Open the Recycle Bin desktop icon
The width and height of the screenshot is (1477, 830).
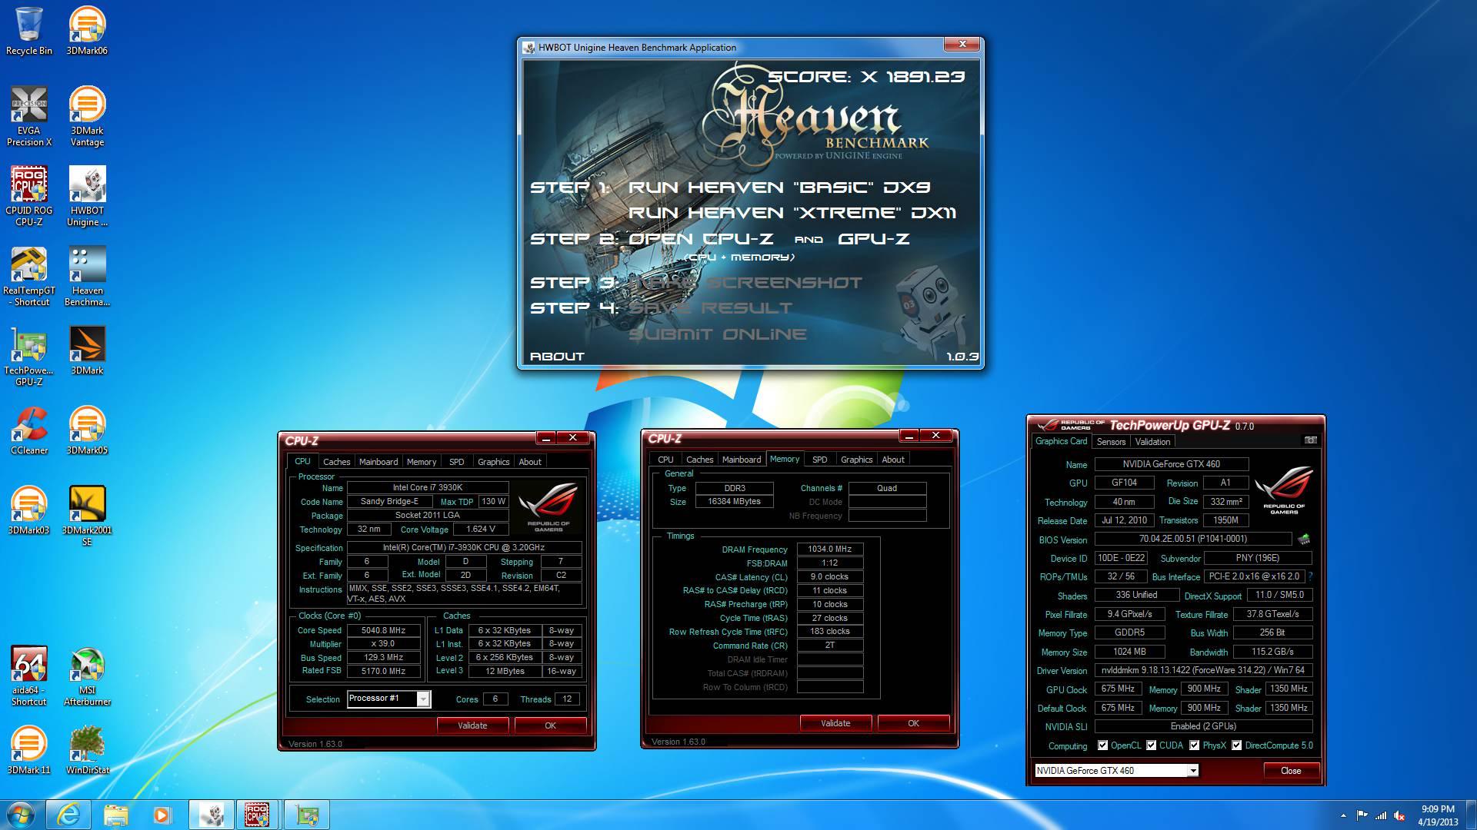pos(29,31)
